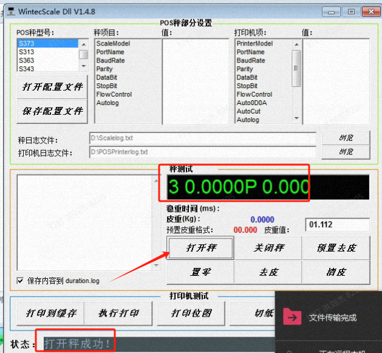Viewport: 382px width, 353px height.
Task: Click the large scale test log text area
Action: pyautogui.click(x=86, y=222)
